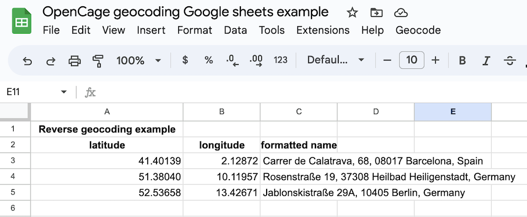Toggle bold formatting
This screenshot has height=217, width=527.
point(463,60)
